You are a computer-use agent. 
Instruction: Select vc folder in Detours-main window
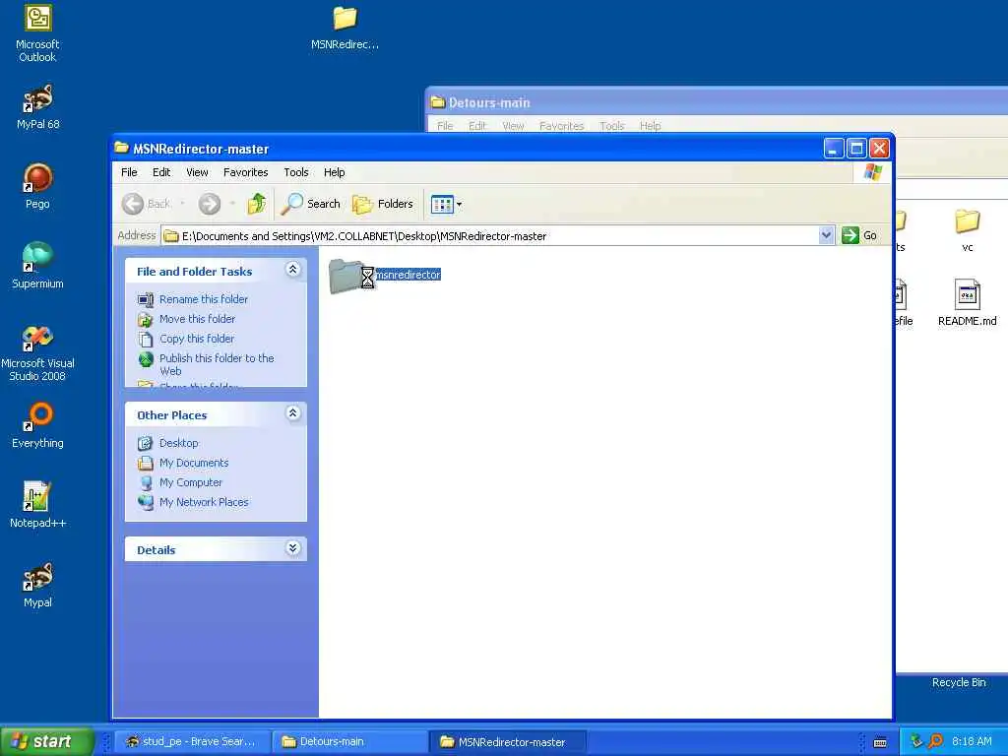point(967,230)
